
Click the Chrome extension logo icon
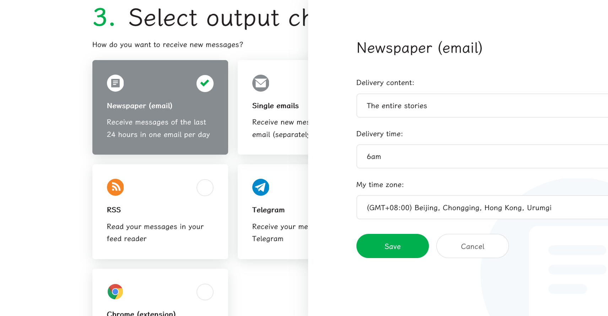point(115,291)
